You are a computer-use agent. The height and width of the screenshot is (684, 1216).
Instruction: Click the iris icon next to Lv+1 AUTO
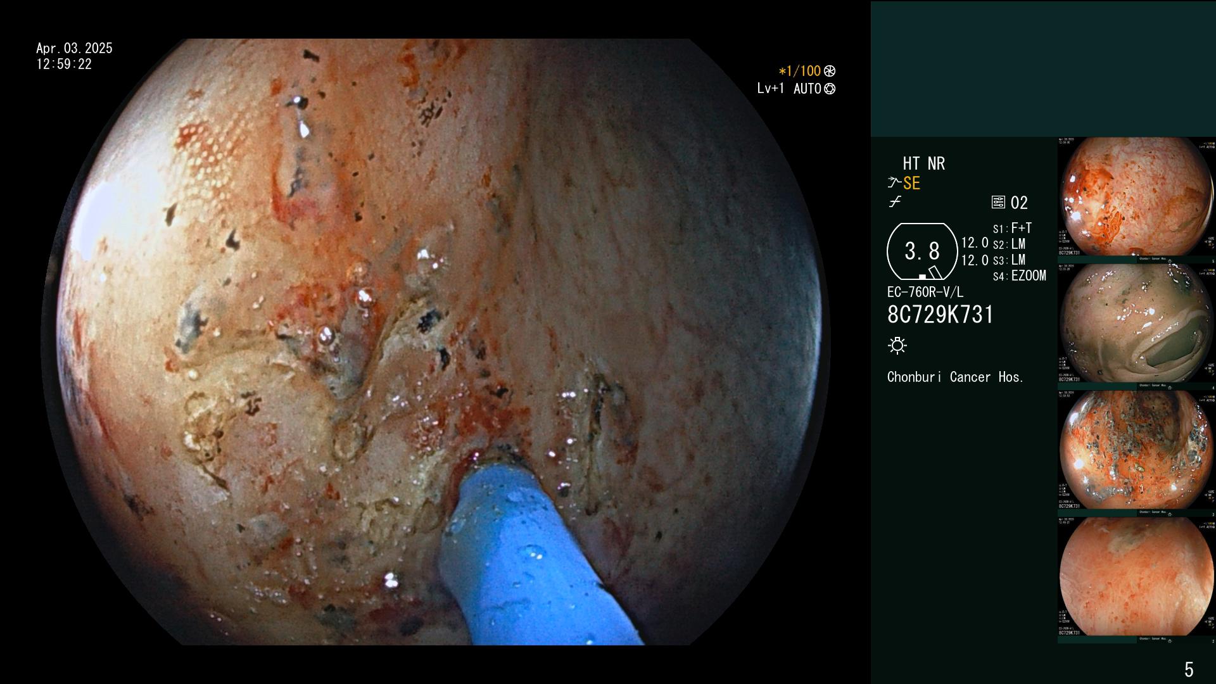click(x=830, y=89)
